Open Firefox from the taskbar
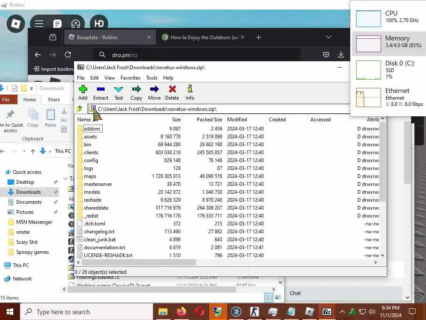The image size is (426, 320). tap(181, 312)
